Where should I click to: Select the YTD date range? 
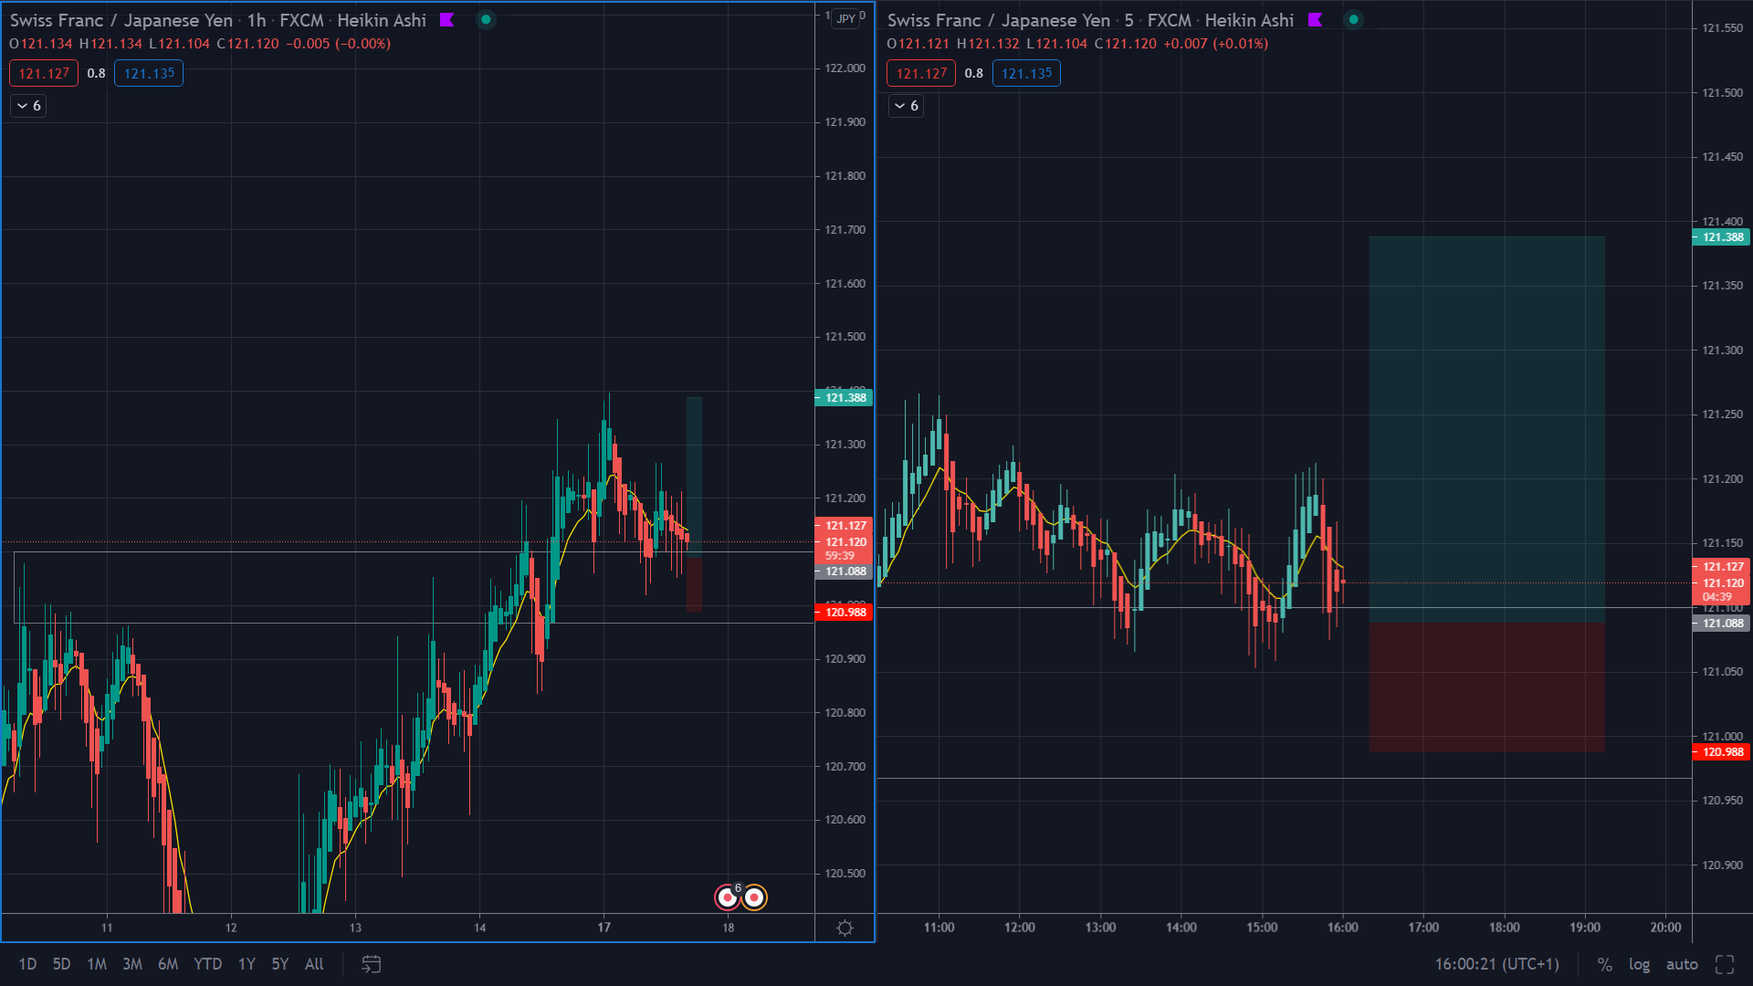point(207,964)
